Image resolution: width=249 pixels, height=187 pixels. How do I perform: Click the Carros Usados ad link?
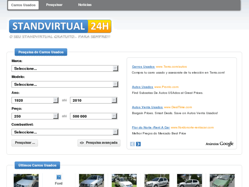coord(143,67)
